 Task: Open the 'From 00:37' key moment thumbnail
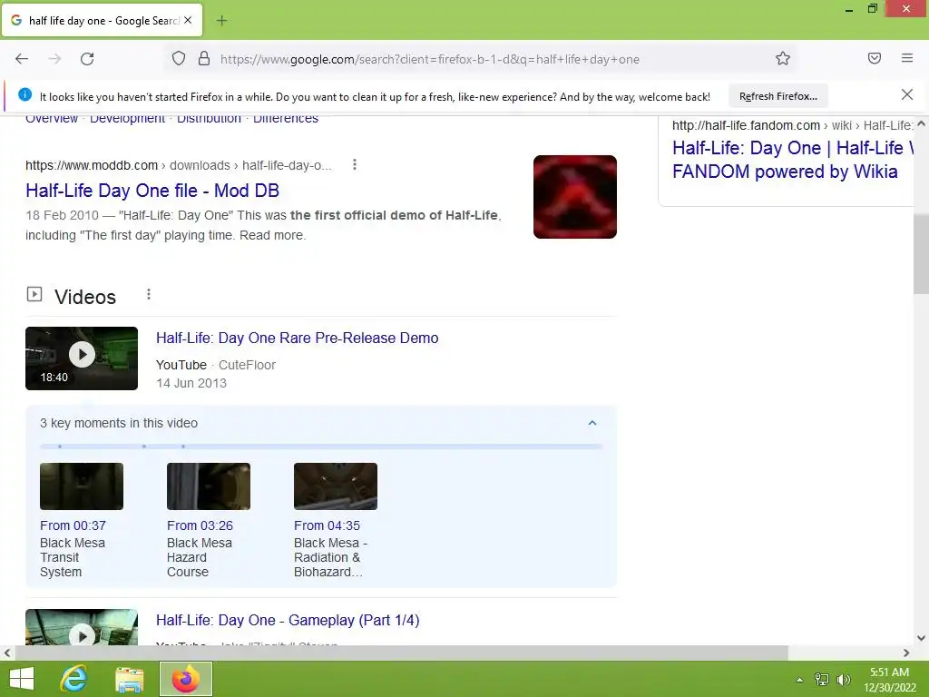pyautogui.click(x=82, y=486)
